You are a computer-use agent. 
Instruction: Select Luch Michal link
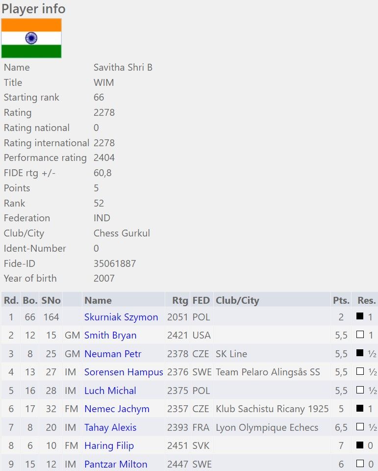click(x=110, y=391)
